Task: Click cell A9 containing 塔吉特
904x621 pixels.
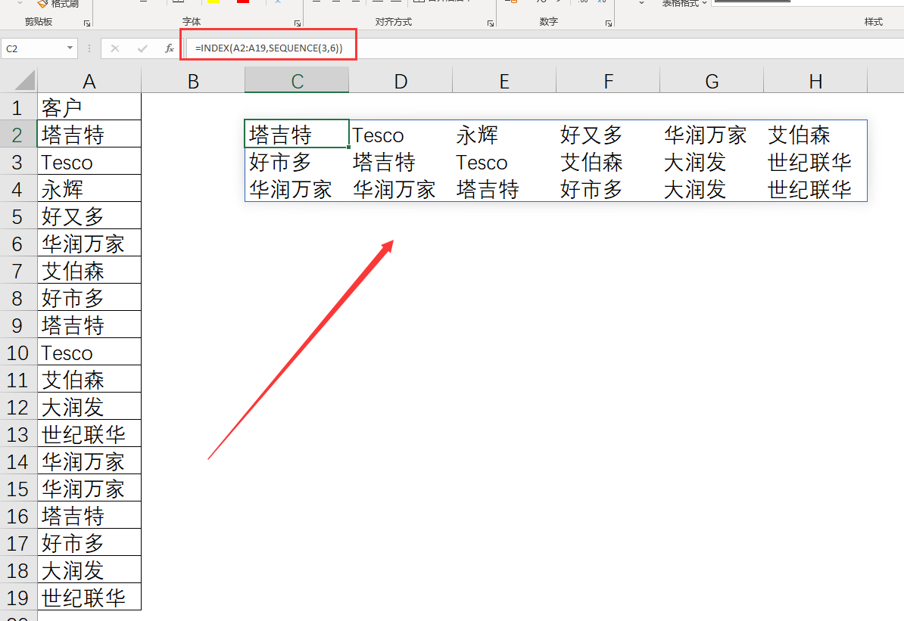Action: point(89,325)
